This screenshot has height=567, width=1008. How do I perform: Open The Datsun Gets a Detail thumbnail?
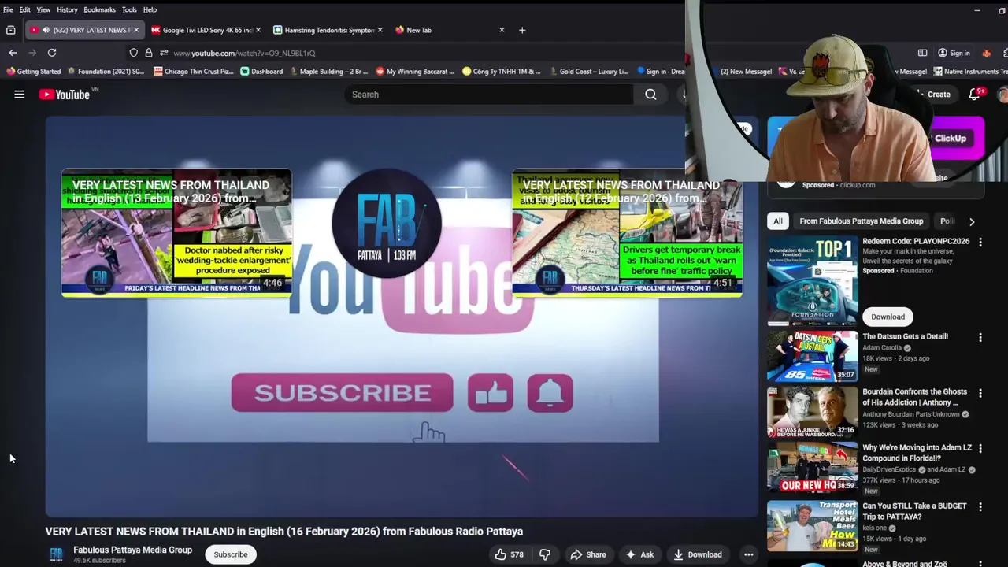(812, 355)
